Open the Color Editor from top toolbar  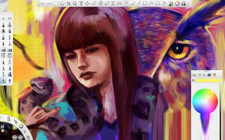(177, 3)
